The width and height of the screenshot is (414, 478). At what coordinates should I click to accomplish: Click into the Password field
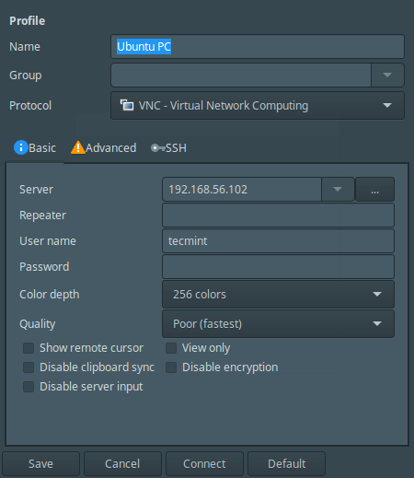tap(278, 266)
